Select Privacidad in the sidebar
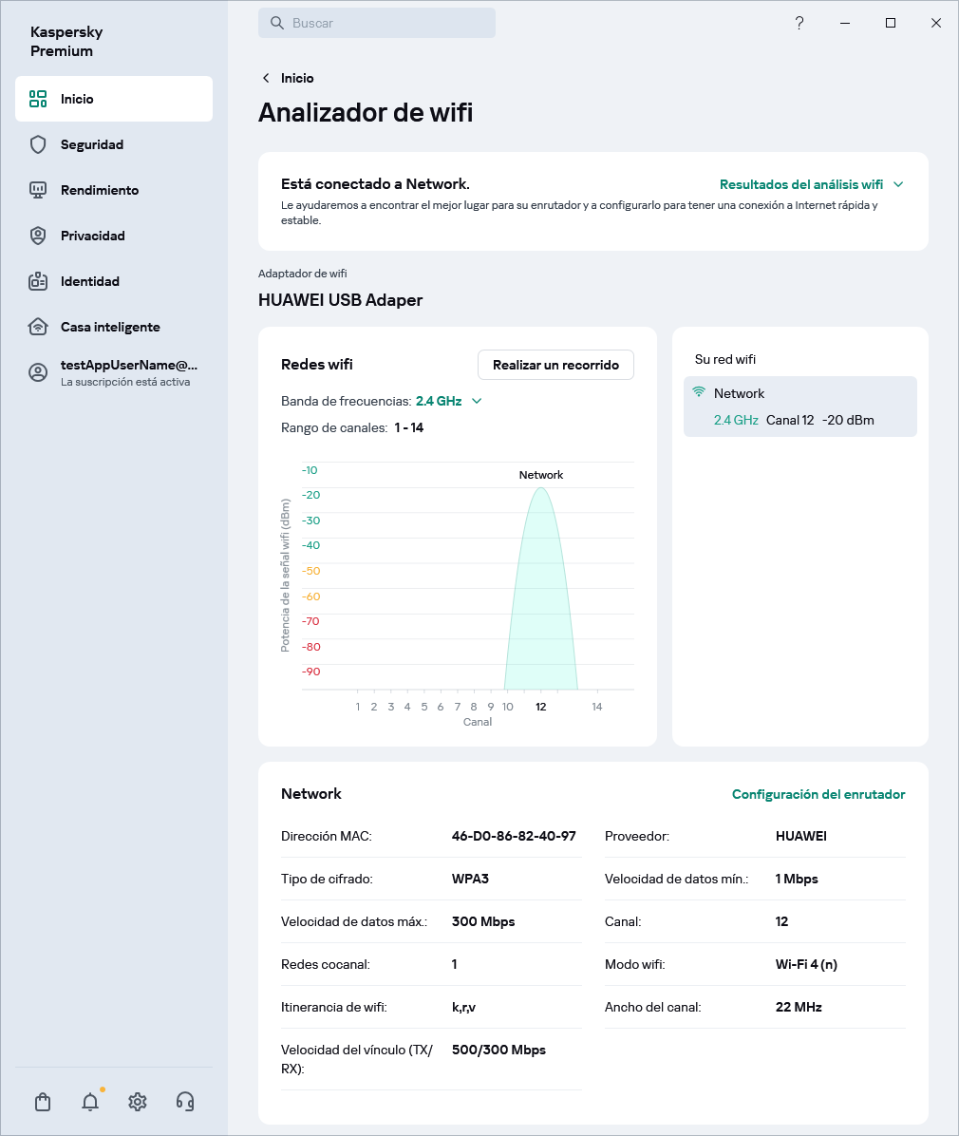The width and height of the screenshot is (959, 1136). (x=93, y=236)
